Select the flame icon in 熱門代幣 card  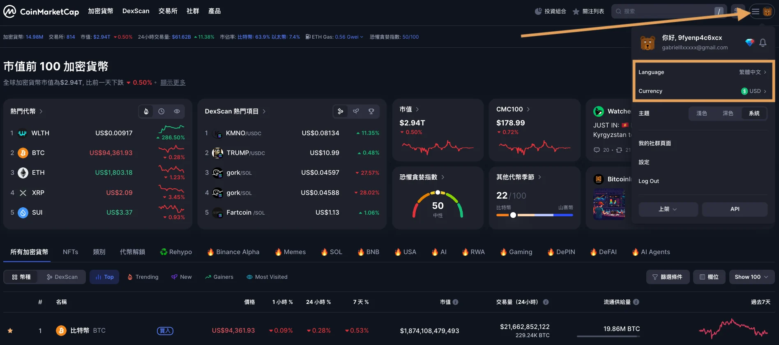coord(146,111)
